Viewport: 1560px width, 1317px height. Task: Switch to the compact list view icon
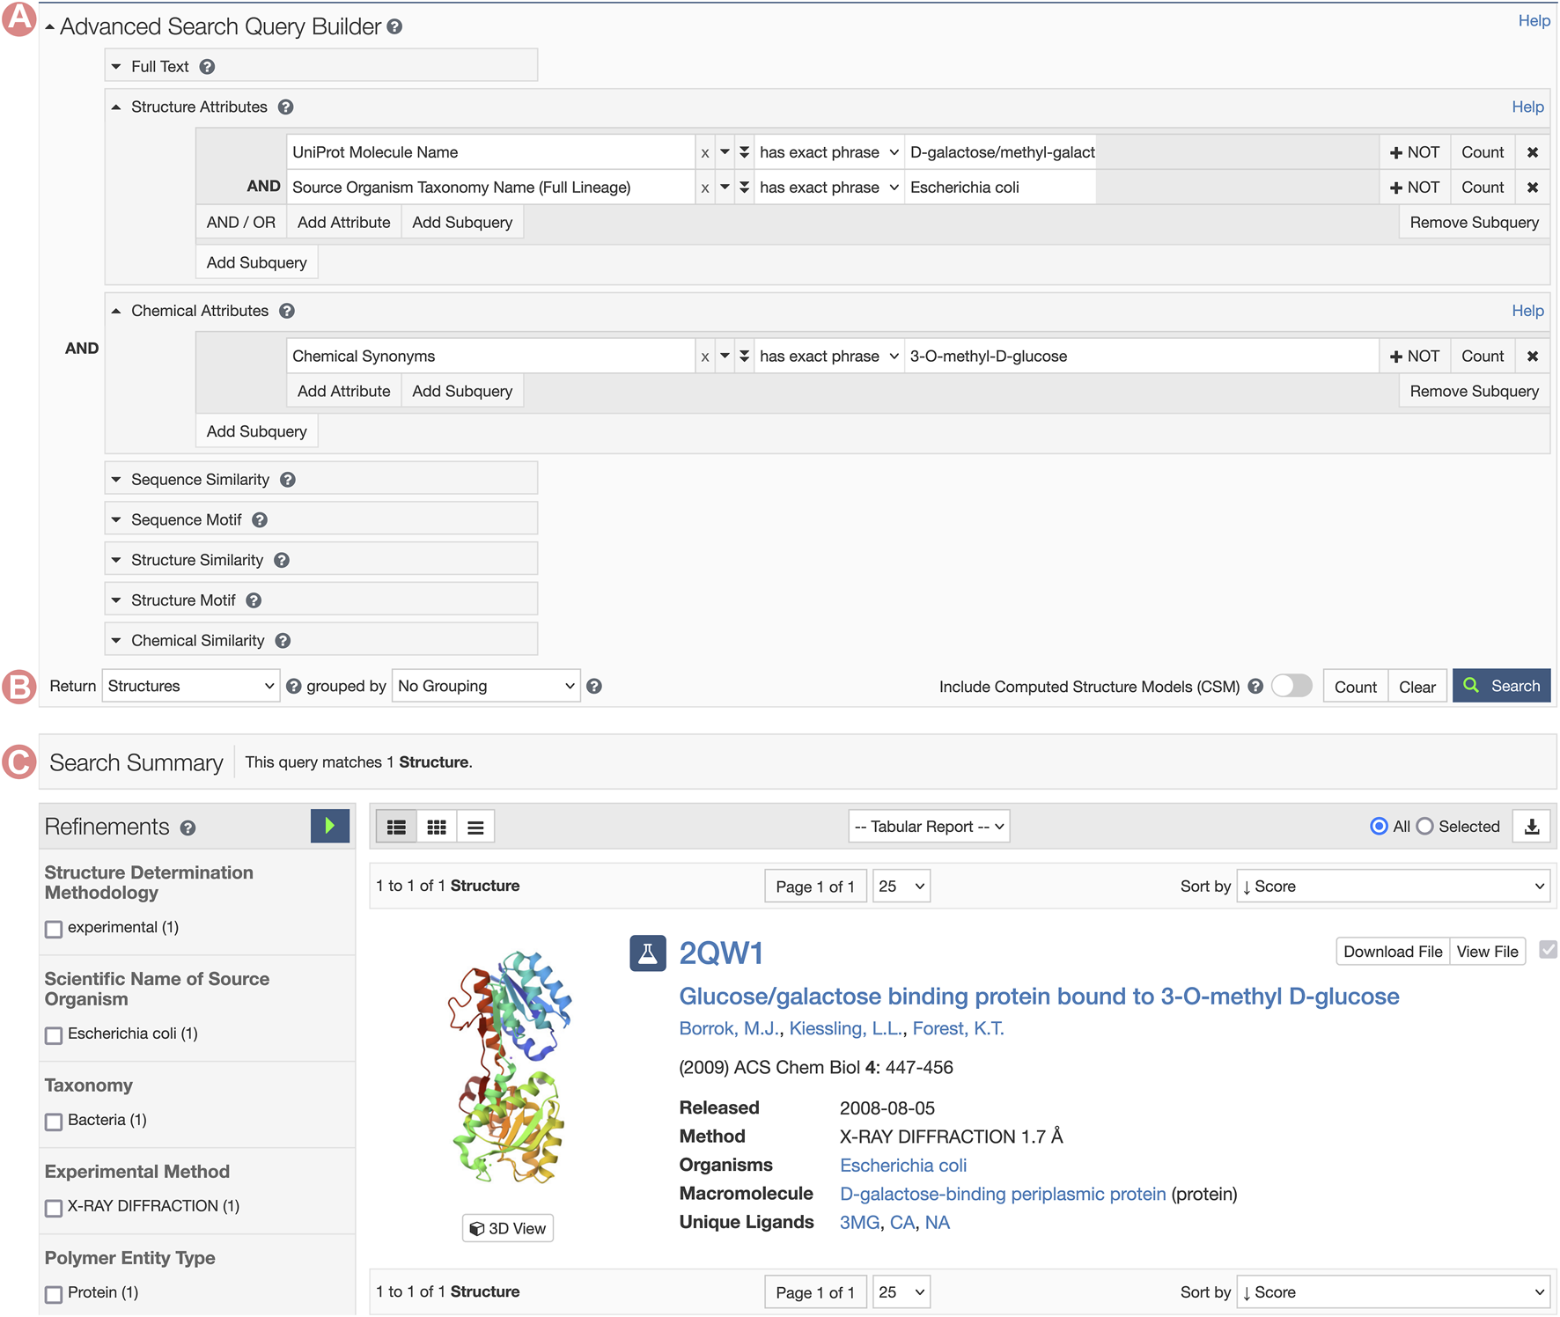(475, 827)
